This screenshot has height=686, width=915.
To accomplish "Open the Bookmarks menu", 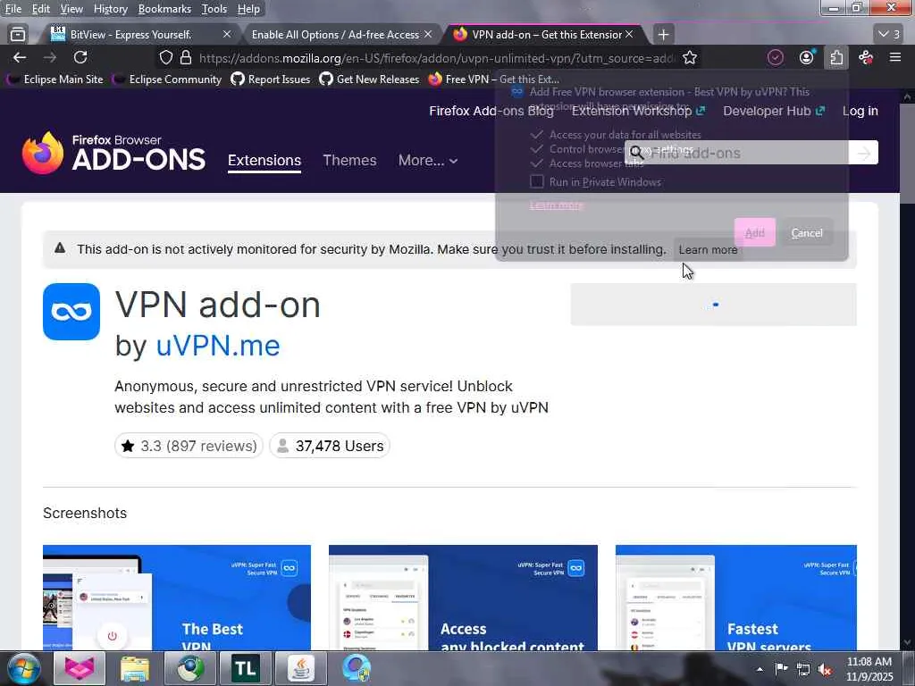I will tap(164, 9).
